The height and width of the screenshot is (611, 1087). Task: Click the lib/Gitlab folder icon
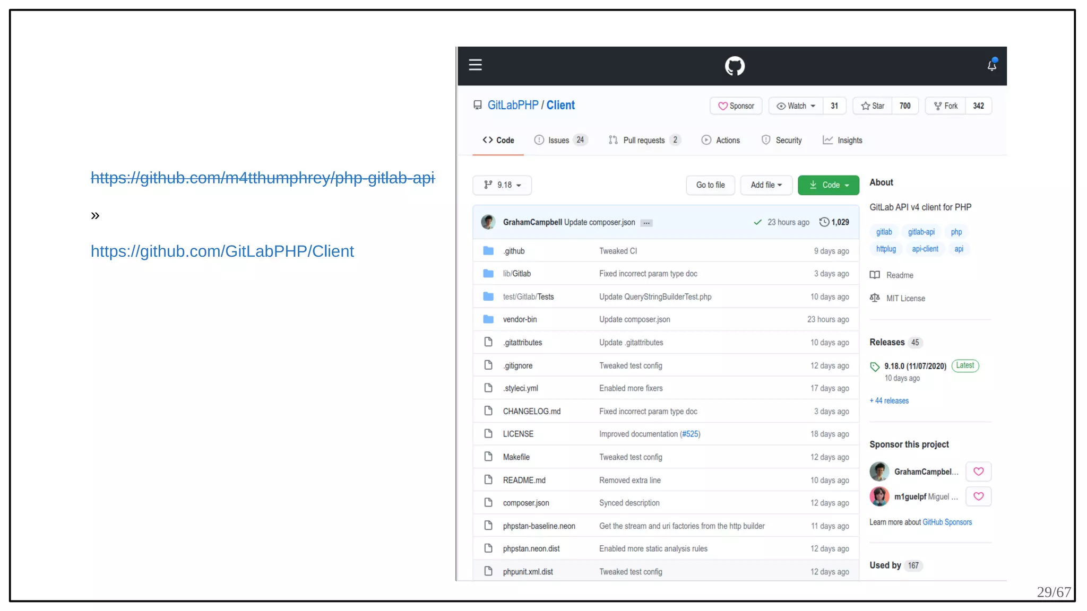pyautogui.click(x=488, y=274)
